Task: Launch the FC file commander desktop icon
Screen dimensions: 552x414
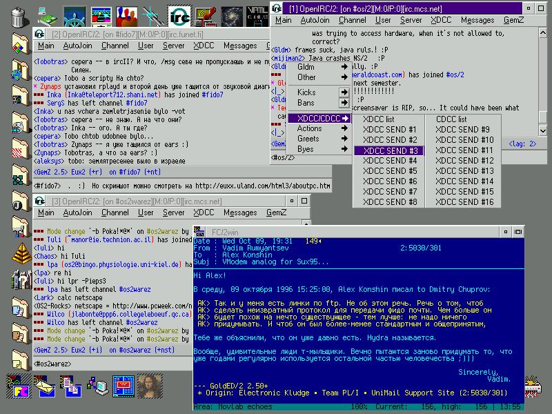Action: 19,386
